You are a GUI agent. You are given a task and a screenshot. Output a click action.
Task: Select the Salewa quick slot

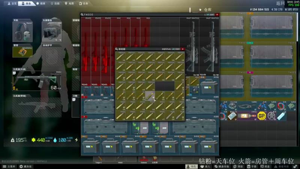click(144, 159)
